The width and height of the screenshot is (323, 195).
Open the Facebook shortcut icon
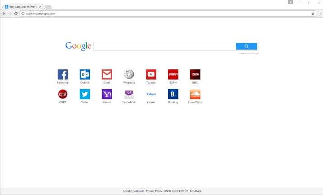pyautogui.click(x=63, y=74)
